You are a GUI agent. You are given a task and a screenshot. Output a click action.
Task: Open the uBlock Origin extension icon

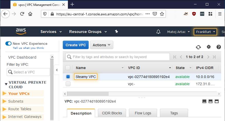(194, 14)
